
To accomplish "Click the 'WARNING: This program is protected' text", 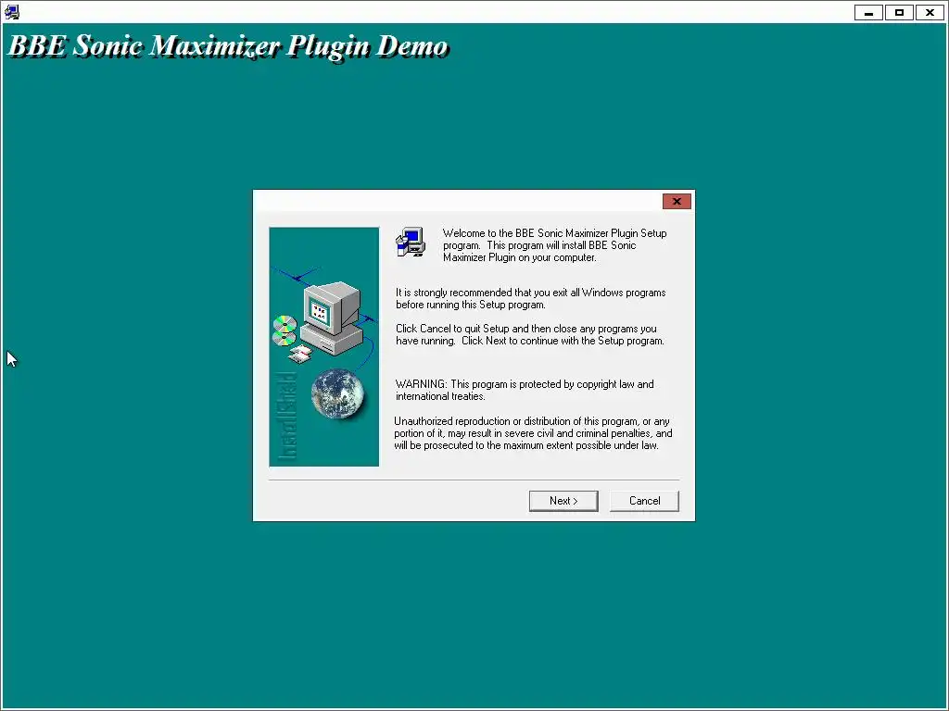I will click(x=525, y=390).
